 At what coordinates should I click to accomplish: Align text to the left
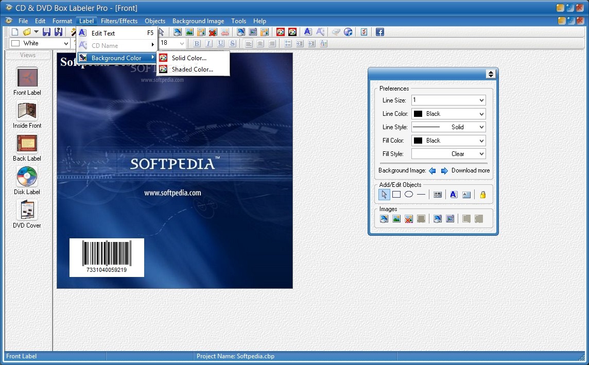point(248,44)
